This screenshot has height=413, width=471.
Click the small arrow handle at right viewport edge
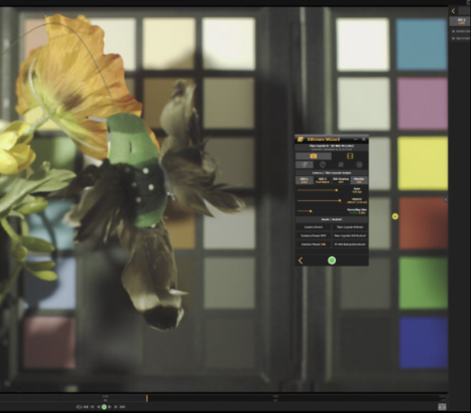click(x=446, y=200)
